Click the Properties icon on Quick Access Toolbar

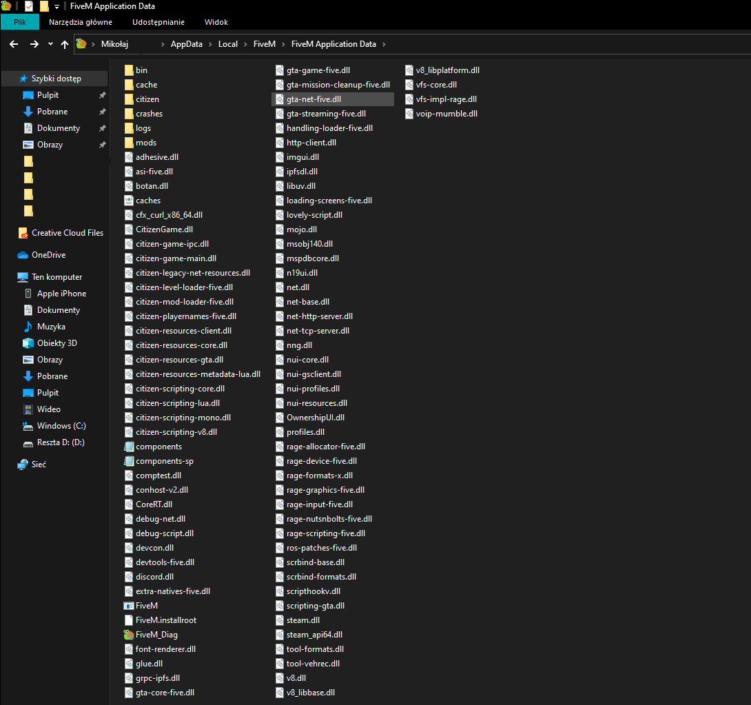pos(29,6)
